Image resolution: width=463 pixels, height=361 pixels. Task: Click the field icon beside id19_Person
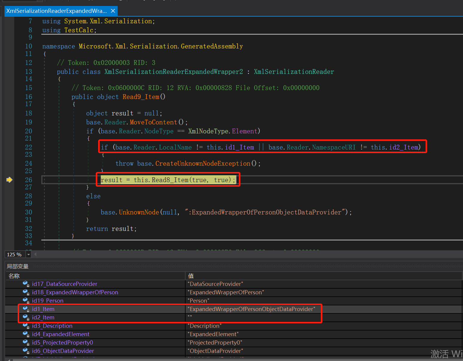pos(26,301)
